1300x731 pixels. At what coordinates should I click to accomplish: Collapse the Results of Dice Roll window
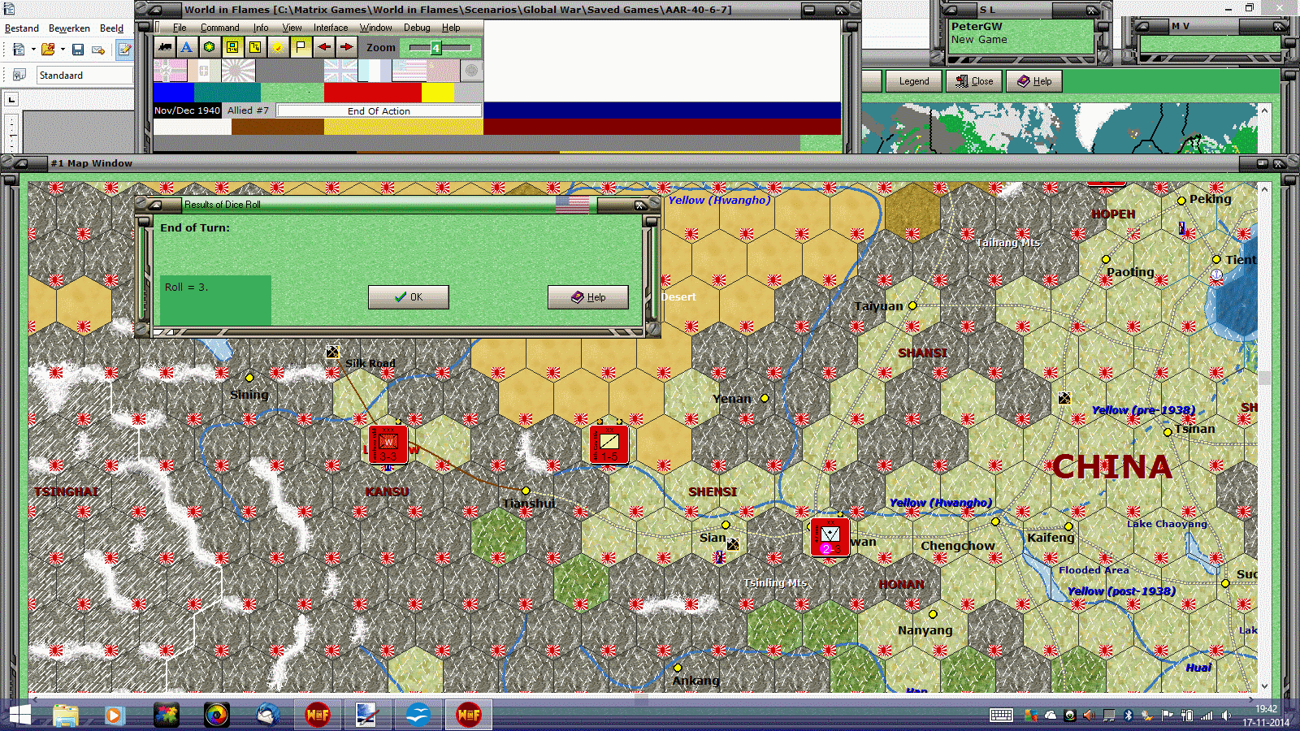pyautogui.click(x=154, y=205)
